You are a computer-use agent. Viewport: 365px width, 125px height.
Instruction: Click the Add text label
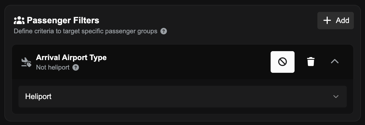click(342, 20)
